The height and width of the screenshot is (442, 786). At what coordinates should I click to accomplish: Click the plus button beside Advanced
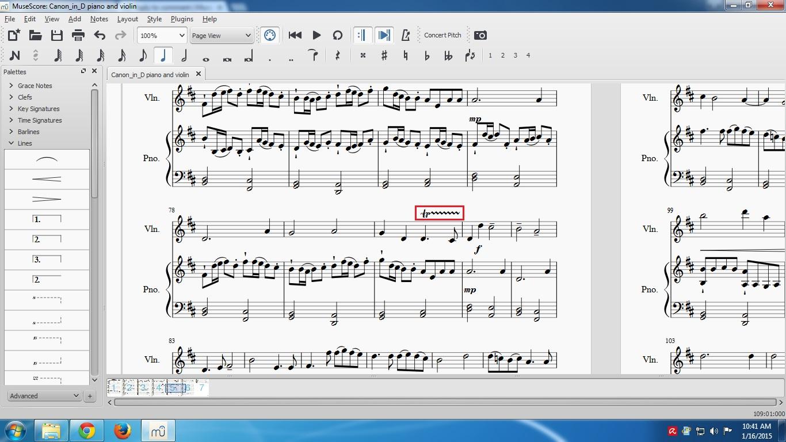90,396
